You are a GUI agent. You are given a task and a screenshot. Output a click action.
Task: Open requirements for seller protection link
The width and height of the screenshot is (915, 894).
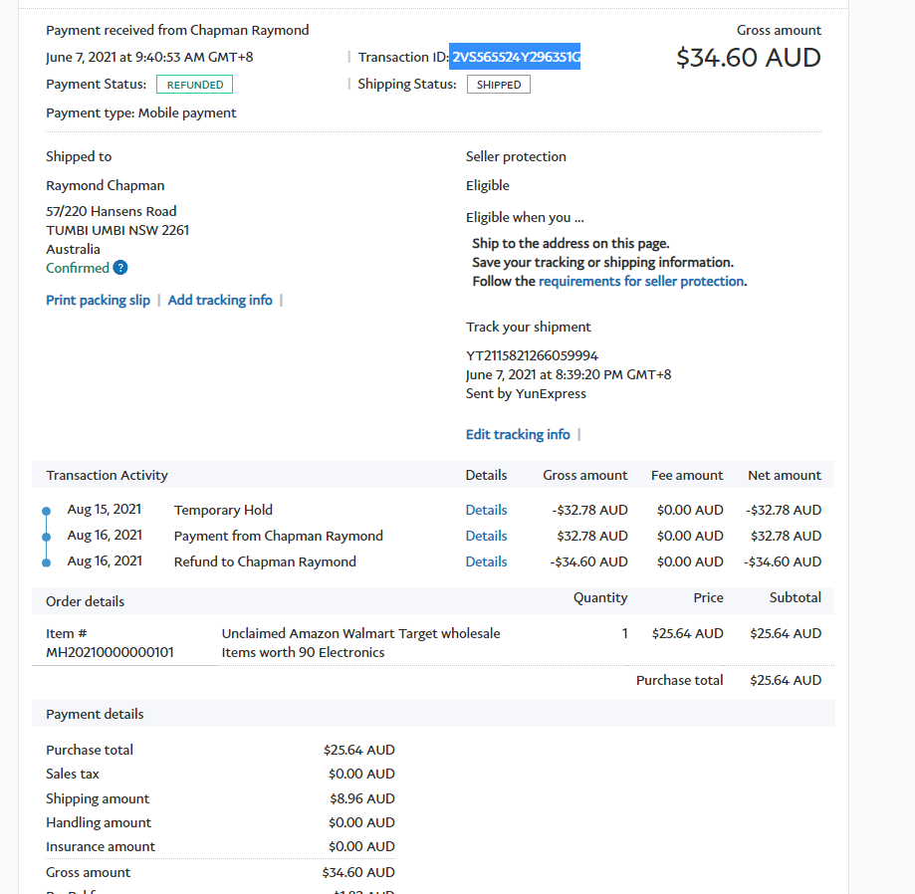click(x=641, y=282)
